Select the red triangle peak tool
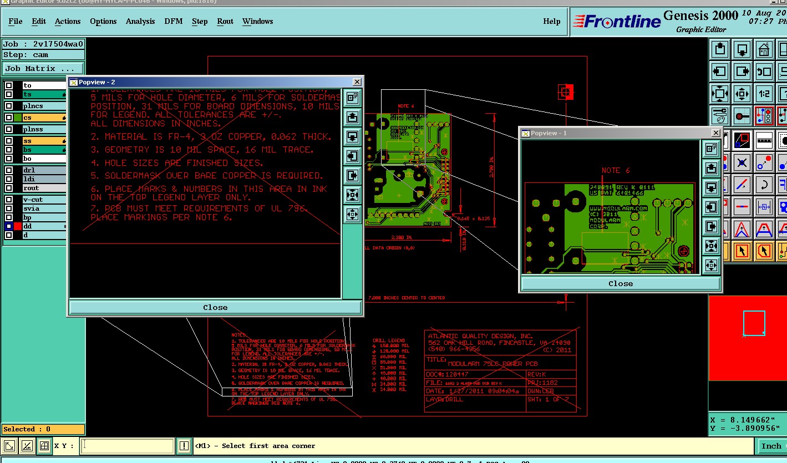 tap(742, 229)
